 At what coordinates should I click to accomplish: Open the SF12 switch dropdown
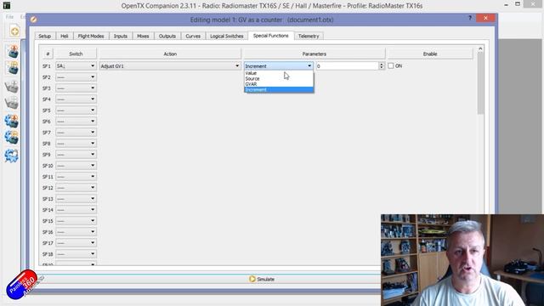pos(76,188)
